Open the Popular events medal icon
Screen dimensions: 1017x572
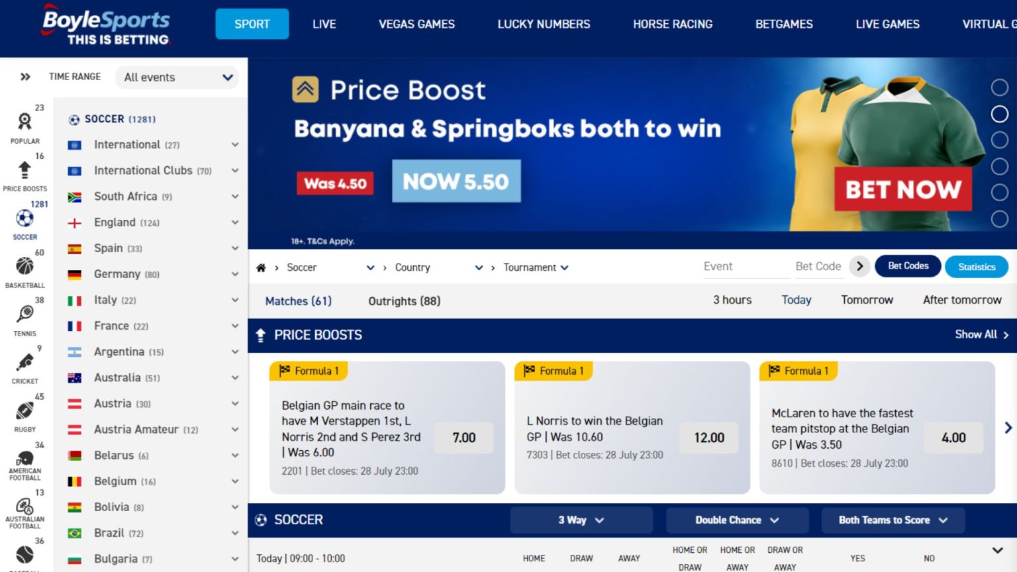click(x=24, y=122)
